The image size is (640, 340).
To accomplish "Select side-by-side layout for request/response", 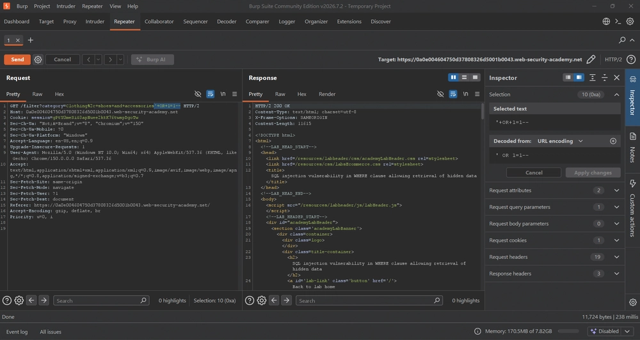I will 454,77.
